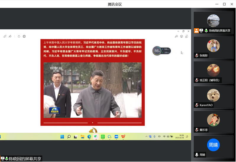Click the taskbar Search magnifier icon
Screen dimensions: 236x162
[69, 137]
